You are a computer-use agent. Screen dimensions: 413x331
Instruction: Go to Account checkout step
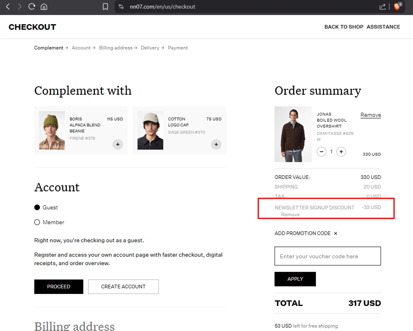pos(81,48)
